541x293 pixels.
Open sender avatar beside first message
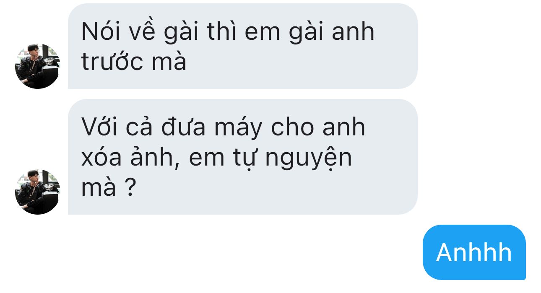(x=38, y=66)
